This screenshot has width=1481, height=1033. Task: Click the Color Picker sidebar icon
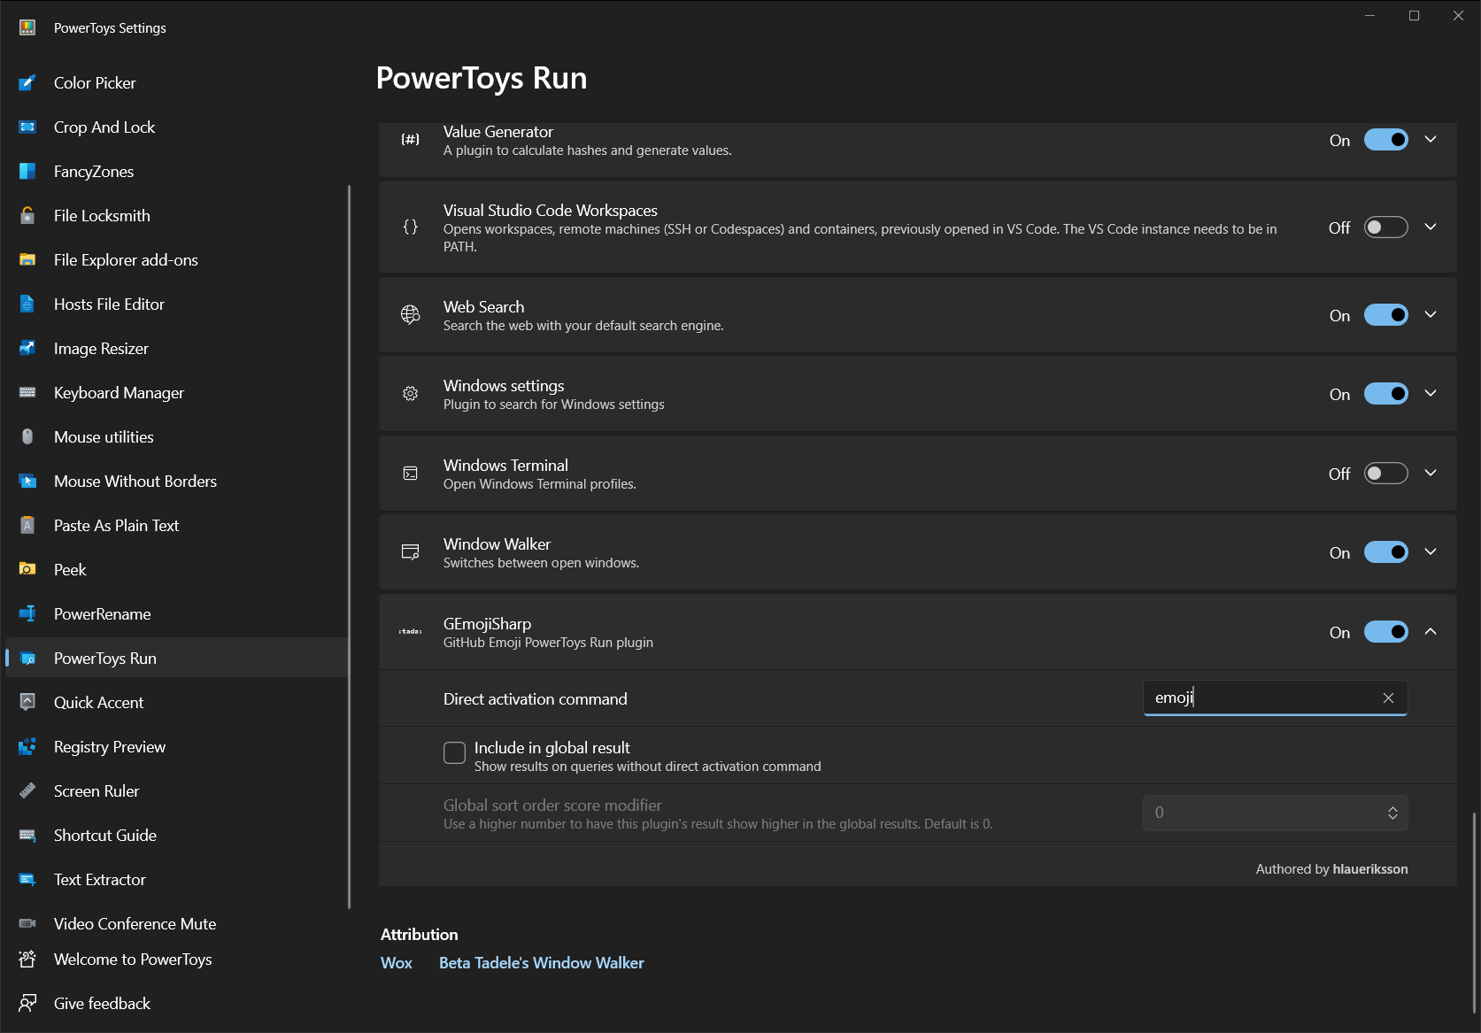27,83
